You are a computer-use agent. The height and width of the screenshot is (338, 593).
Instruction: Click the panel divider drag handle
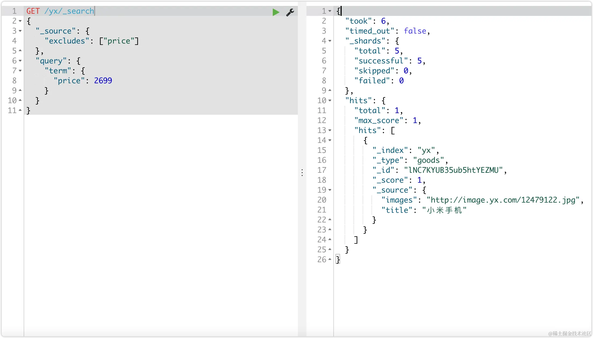tap(302, 172)
